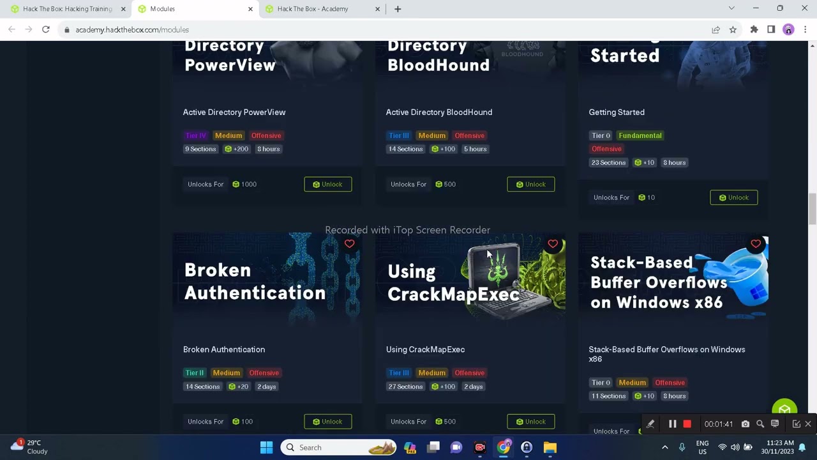
Task: Click the page vertical scrollbar thumb
Action: click(x=812, y=208)
